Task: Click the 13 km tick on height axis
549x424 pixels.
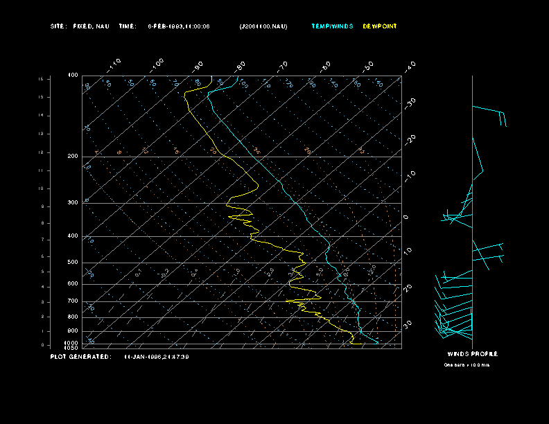Action: click(41, 134)
